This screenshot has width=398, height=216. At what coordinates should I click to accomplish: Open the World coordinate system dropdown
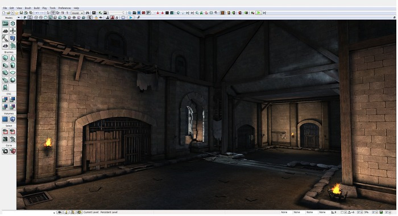point(77,13)
